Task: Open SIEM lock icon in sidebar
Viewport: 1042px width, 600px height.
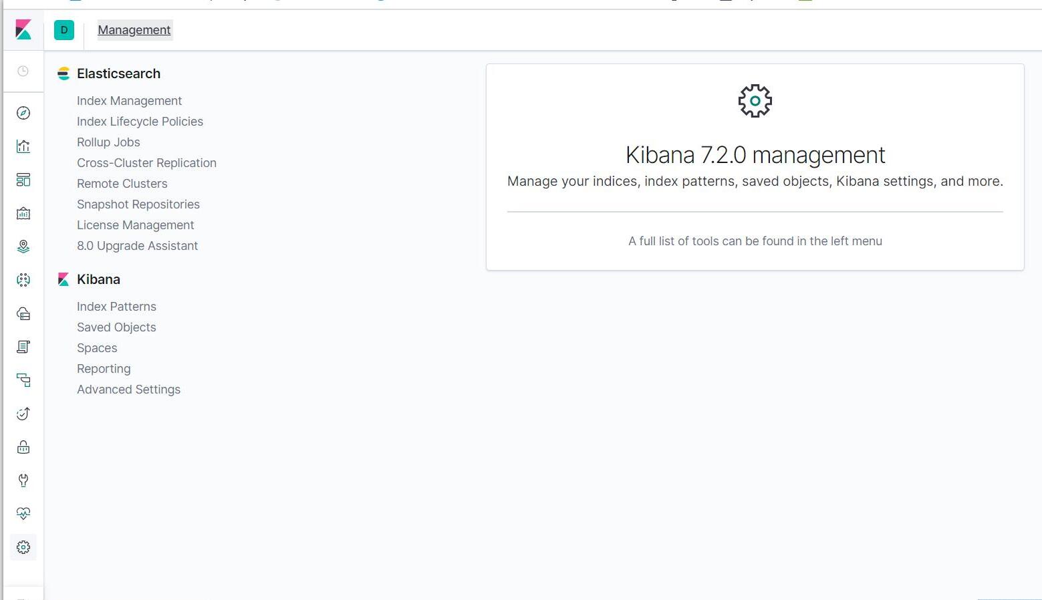Action: point(23,447)
